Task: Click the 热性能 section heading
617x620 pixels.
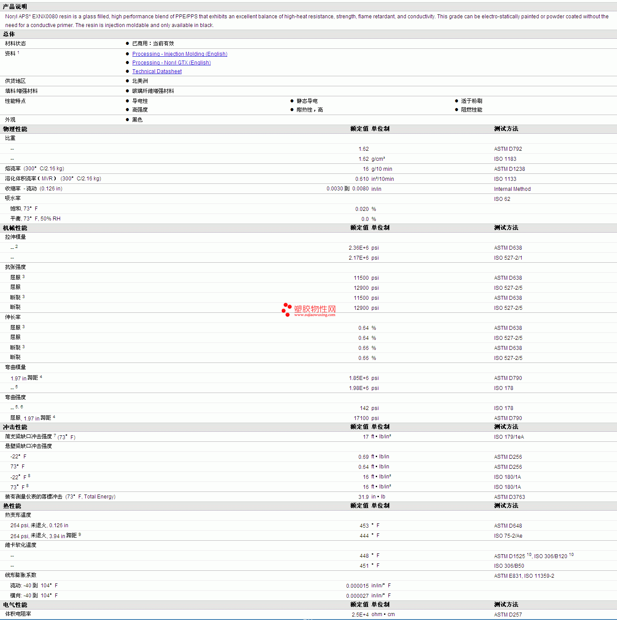Action: pyautogui.click(x=12, y=506)
